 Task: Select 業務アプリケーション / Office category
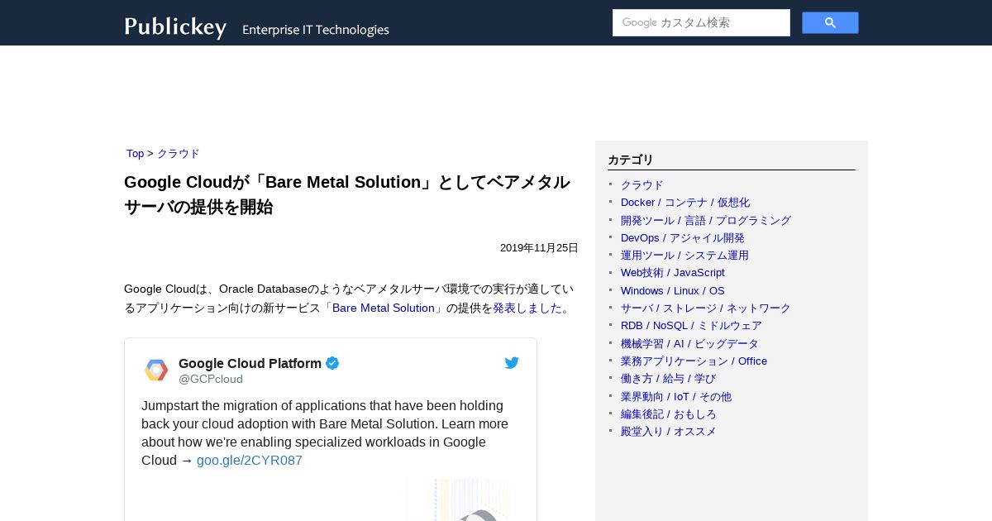[694, 361]
